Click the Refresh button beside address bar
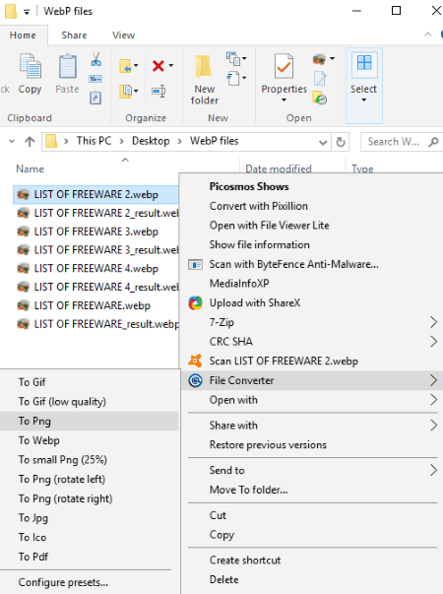Viewport: 443px width, 594px height. (x=341, y=142)
